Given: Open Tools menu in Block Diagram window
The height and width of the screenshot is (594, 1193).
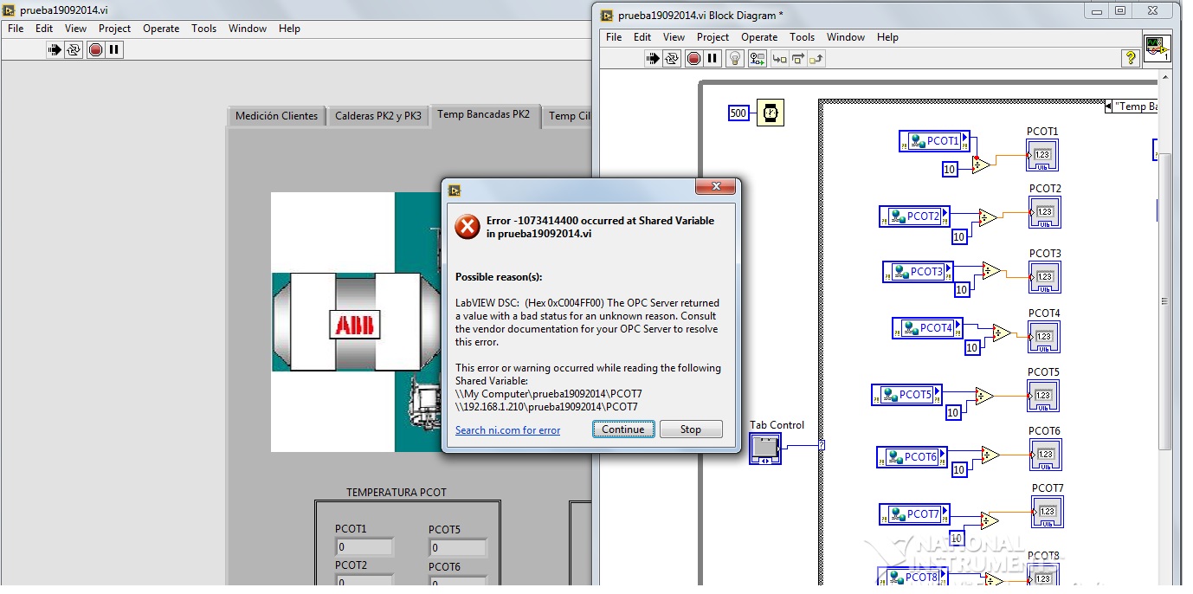Looking at the screenshot, I should [x=803, y=37].
